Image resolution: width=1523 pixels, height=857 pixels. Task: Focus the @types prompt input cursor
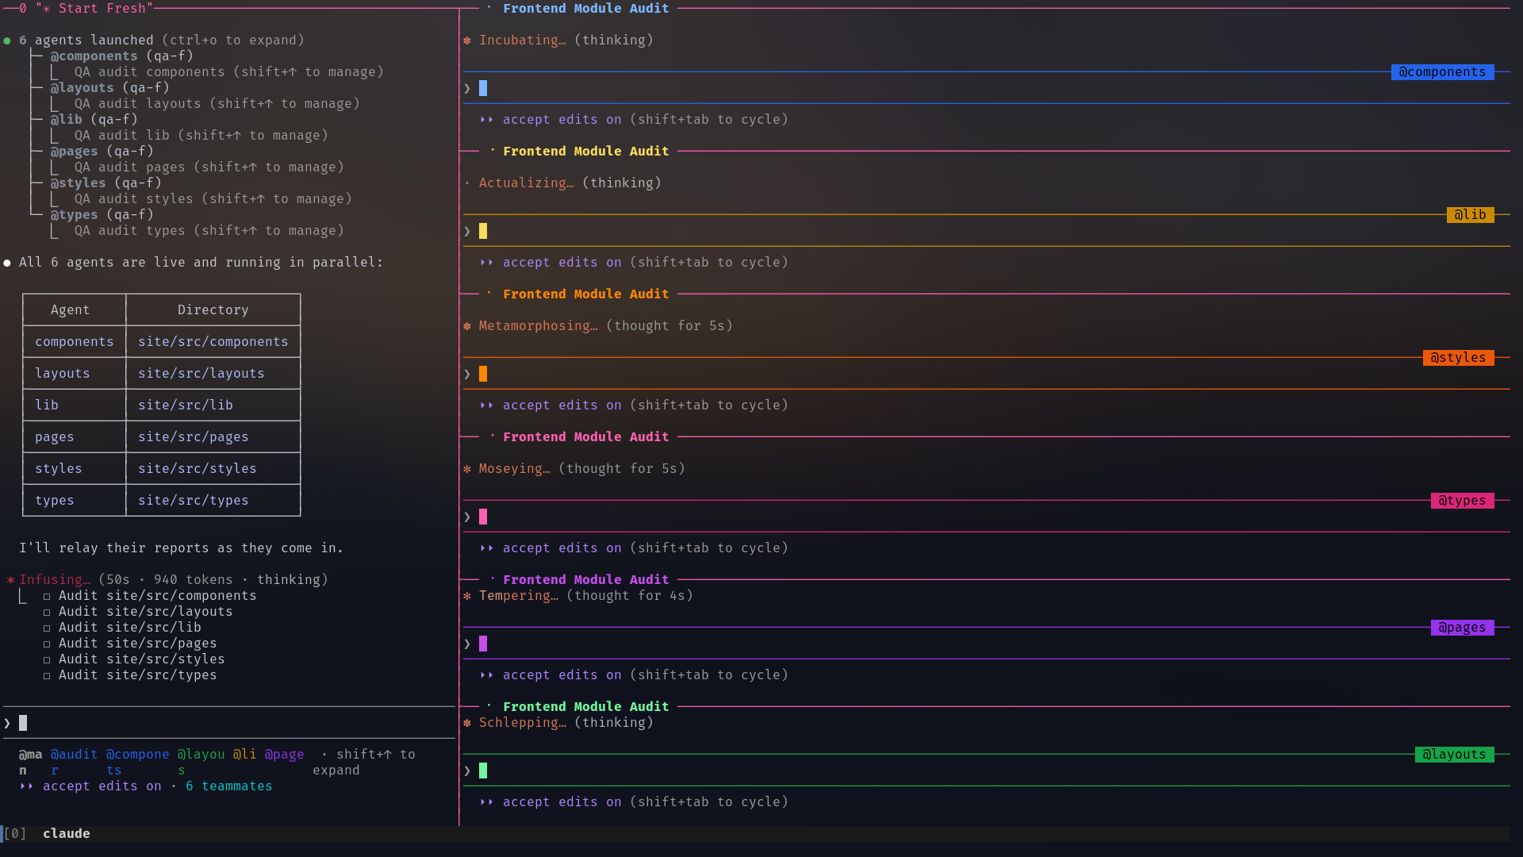(483, 517)
